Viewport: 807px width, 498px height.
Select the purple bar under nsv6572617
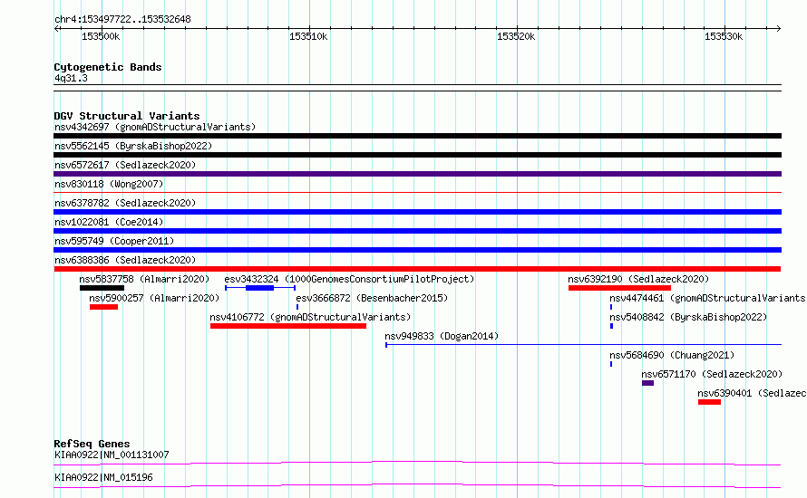click(x=417, y=174)
